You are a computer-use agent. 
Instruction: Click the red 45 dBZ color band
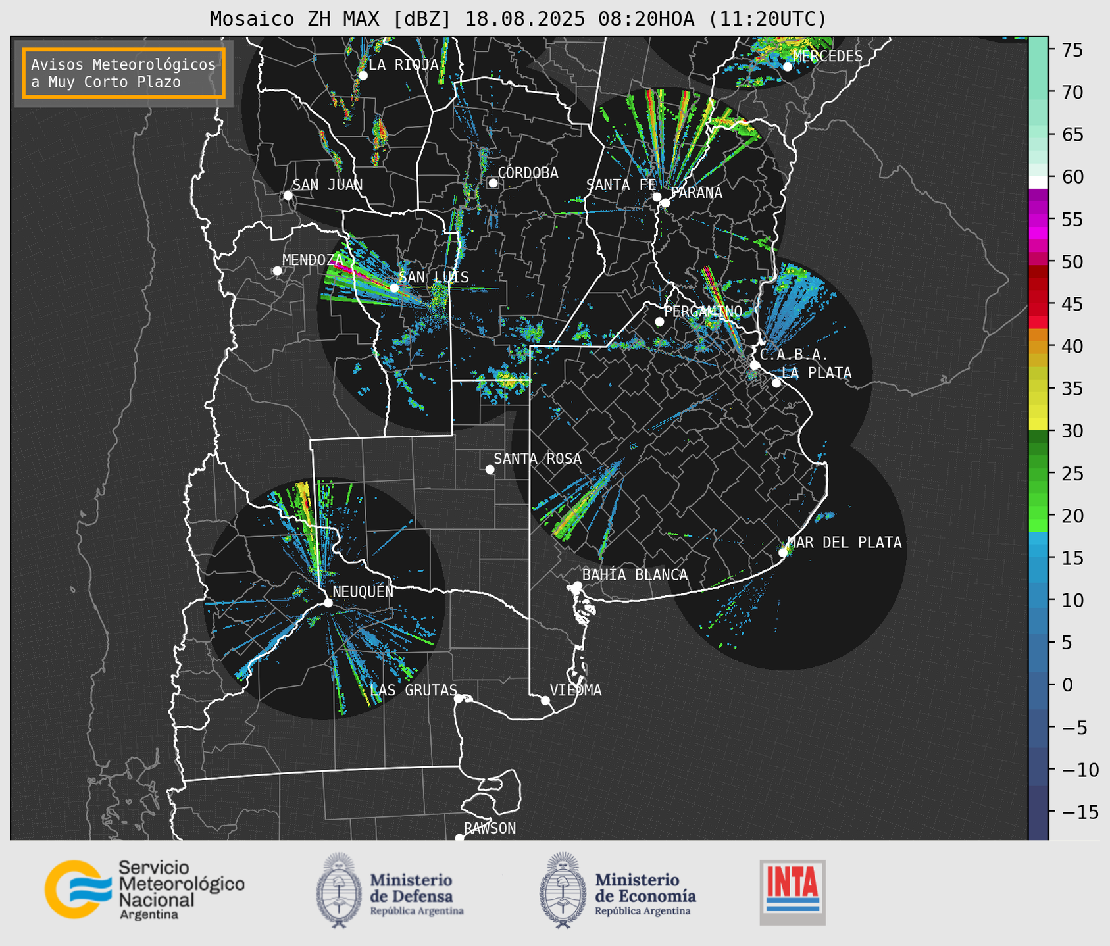pos(1038,304)
